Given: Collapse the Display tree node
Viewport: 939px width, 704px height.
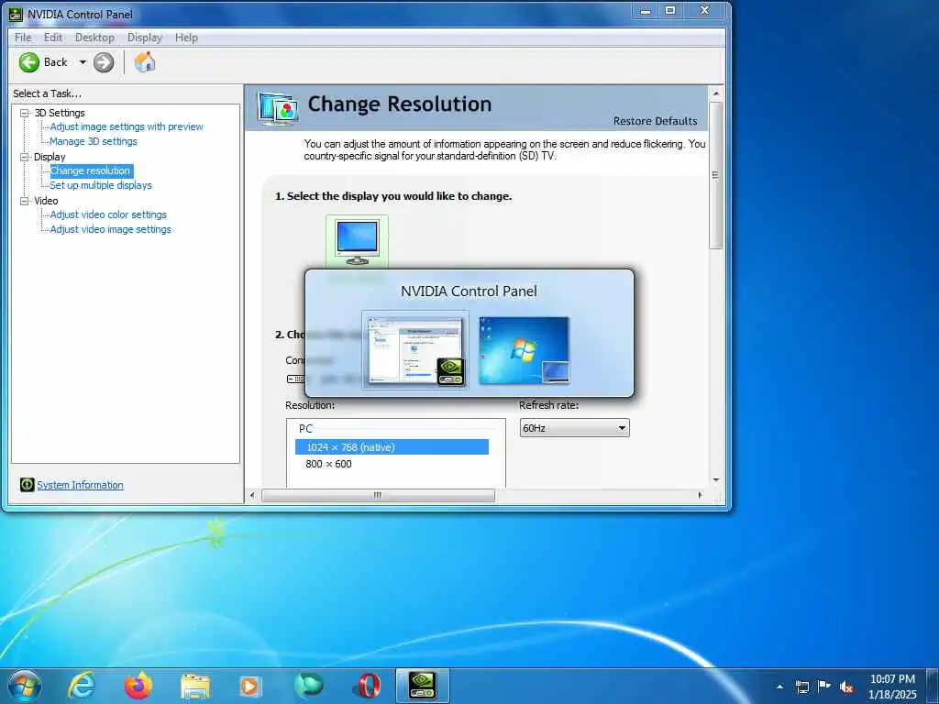Looking at the screenshot, I should (x=25, y=157).
